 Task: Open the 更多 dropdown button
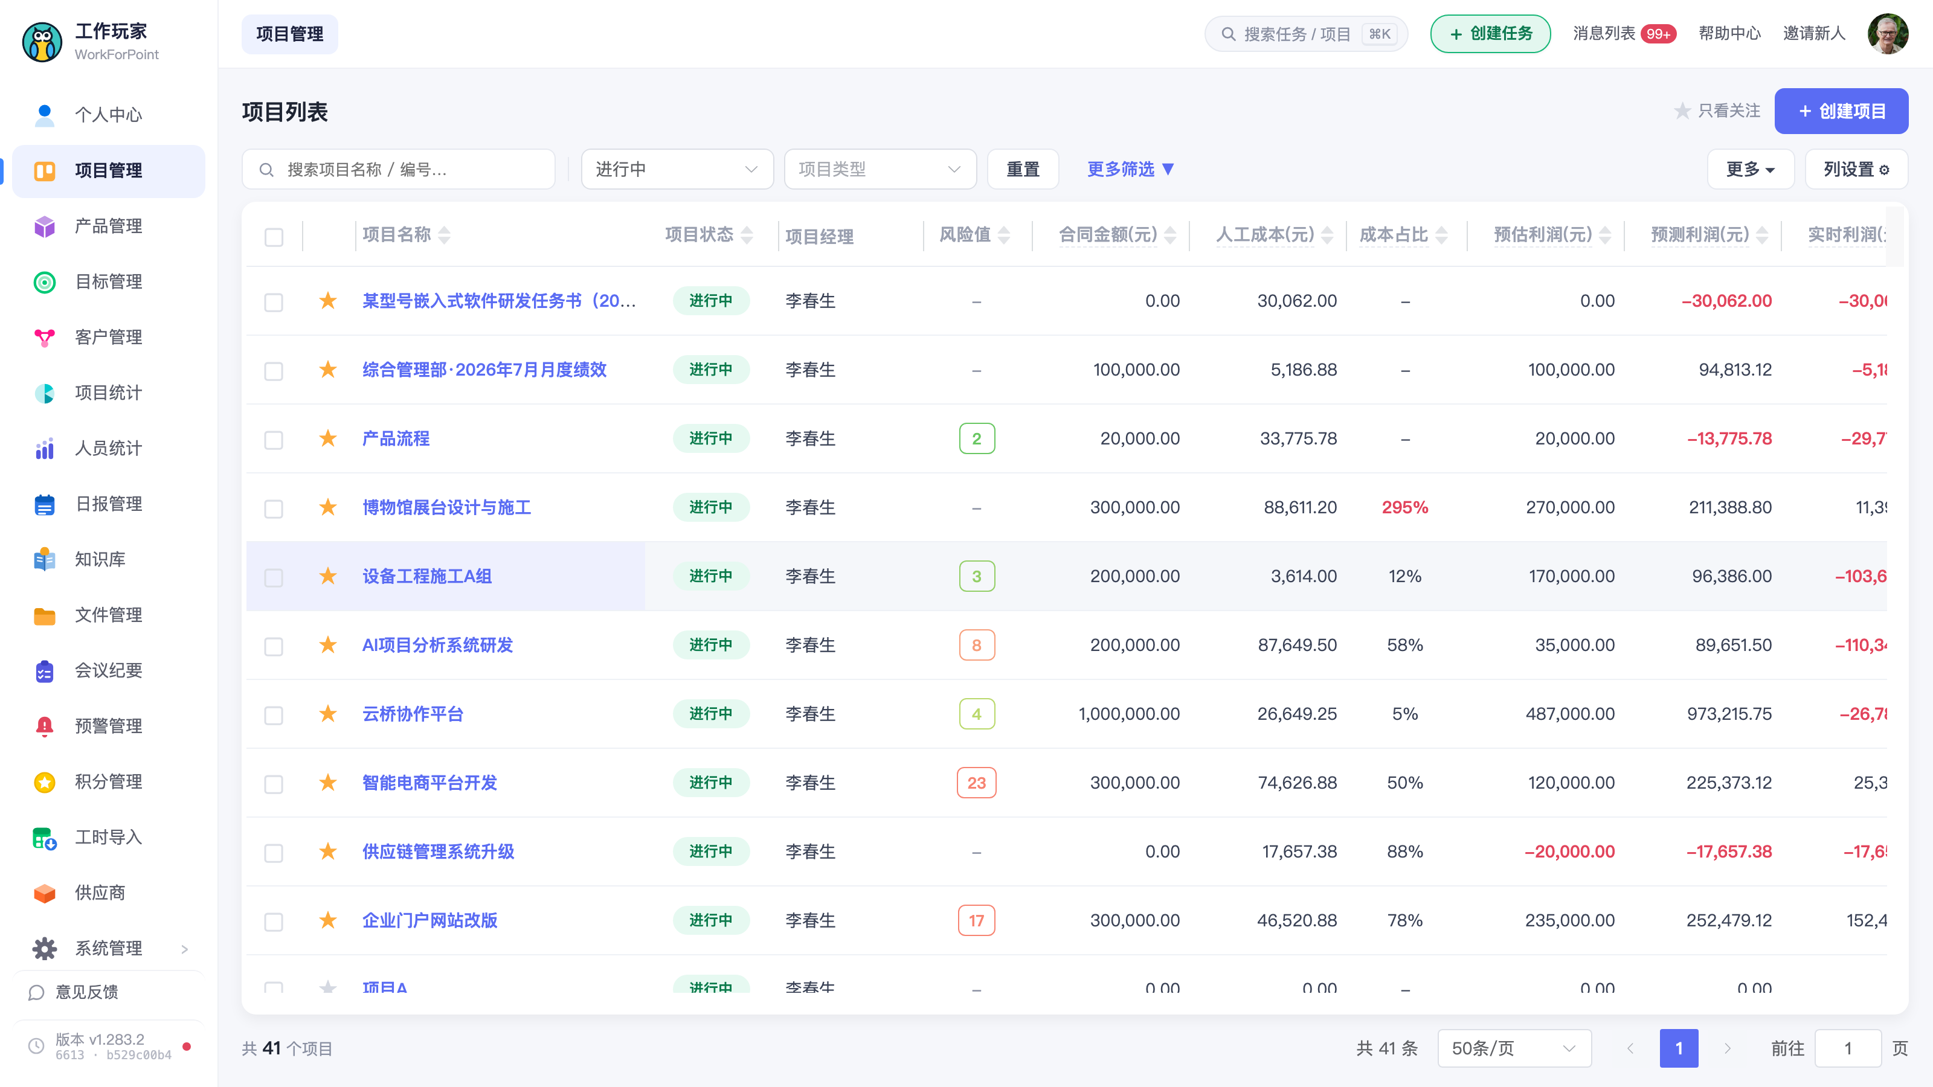click(x=1750, y=170)
